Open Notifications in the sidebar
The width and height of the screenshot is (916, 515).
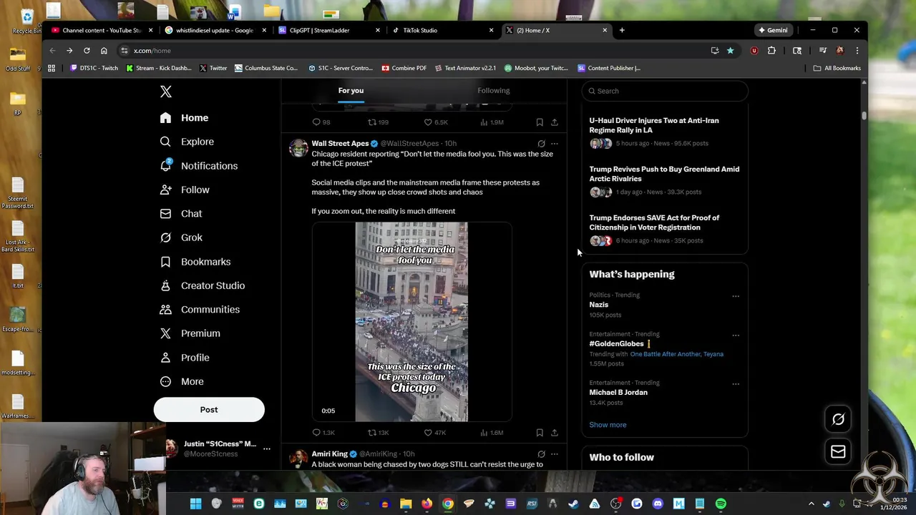tap(199, 166)
